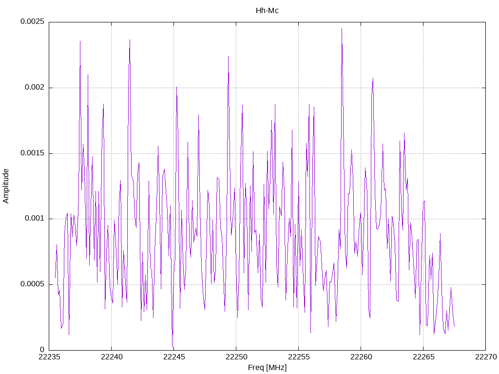The image size is (499, 374).
Task: Click y-axis tick value 0.002
Action: [x=35, y=88]
